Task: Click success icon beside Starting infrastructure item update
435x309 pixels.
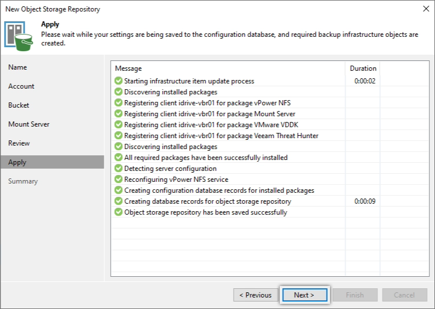Action: 118,81
